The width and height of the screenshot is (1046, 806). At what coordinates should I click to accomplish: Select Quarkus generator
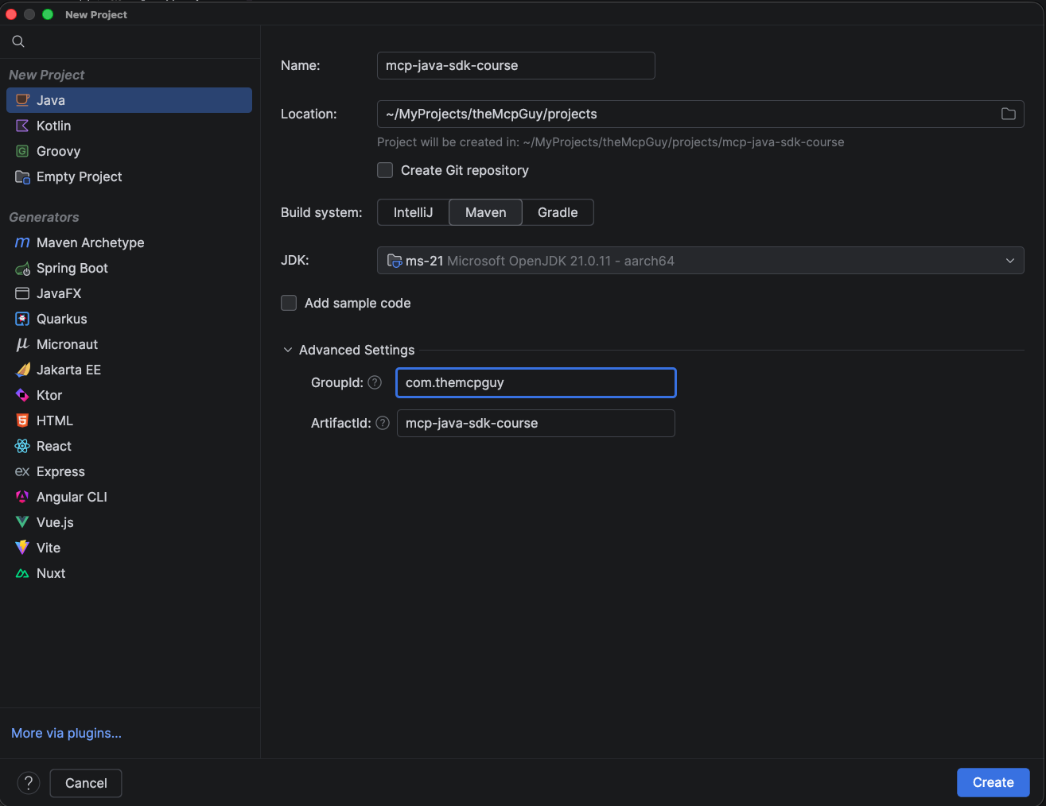coord(129,319)
